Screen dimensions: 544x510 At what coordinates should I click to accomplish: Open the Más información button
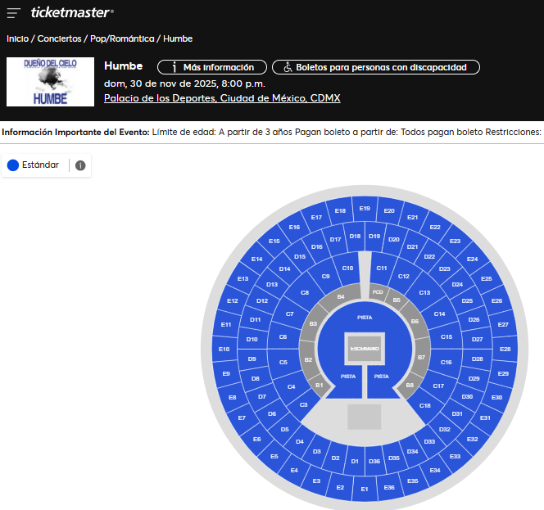point(212,67)
